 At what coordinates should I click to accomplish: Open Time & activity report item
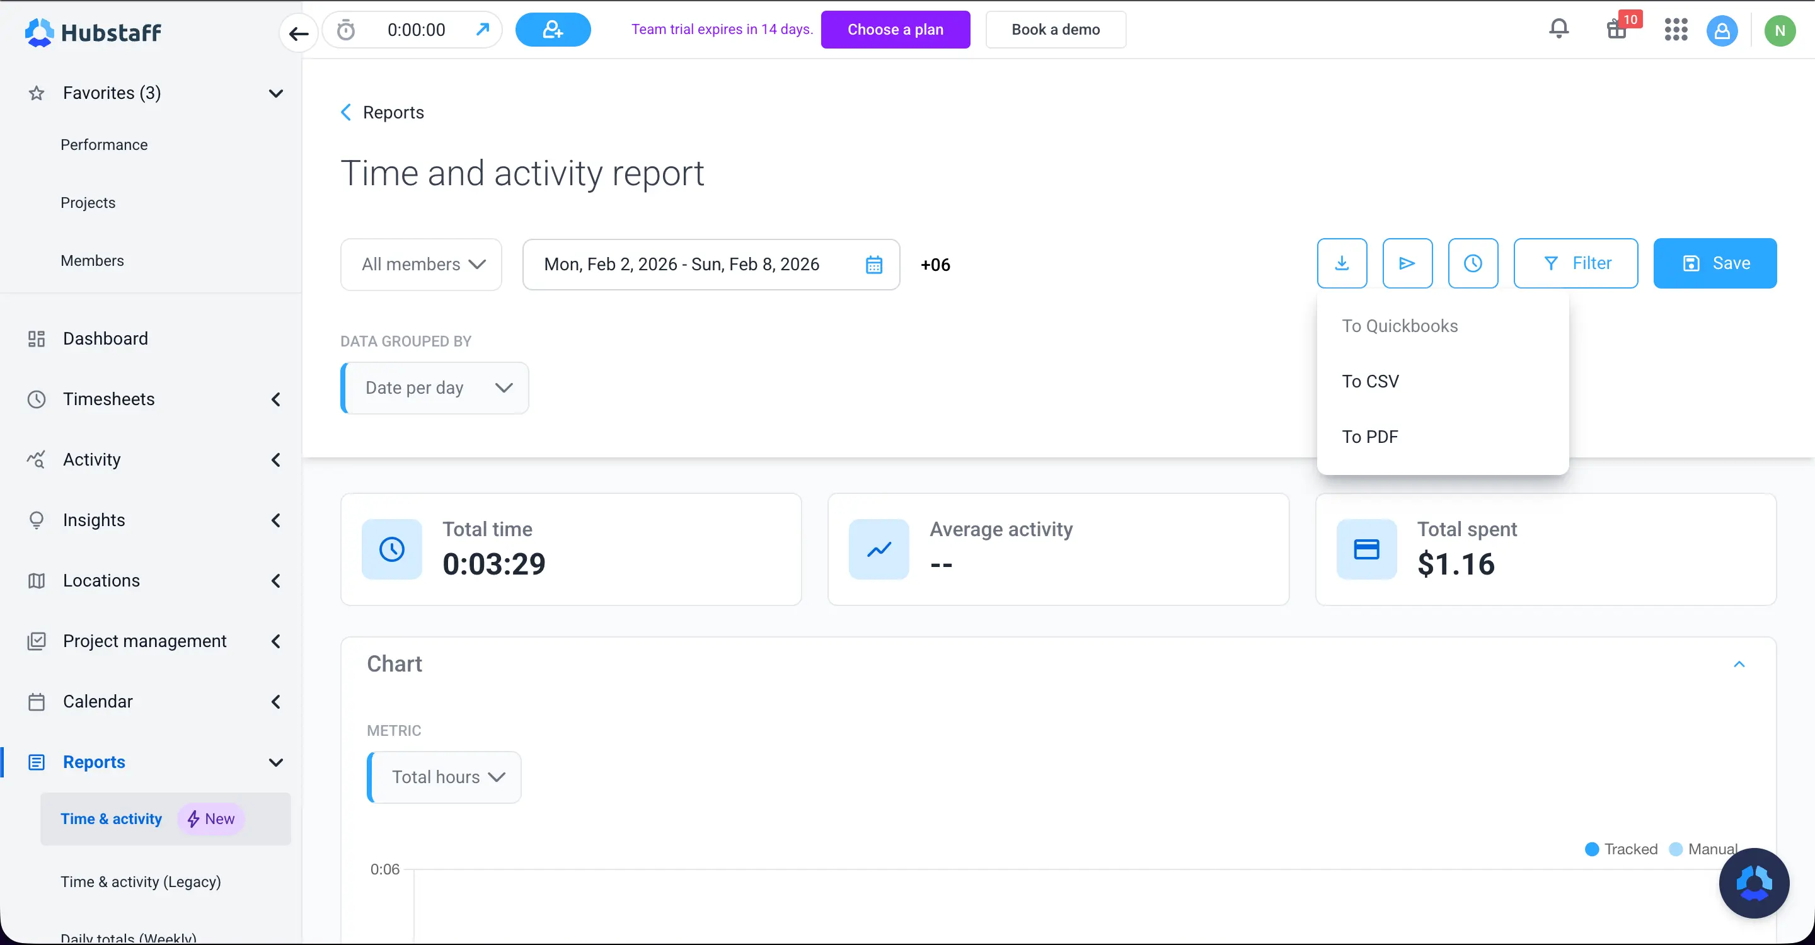point(166,819)
